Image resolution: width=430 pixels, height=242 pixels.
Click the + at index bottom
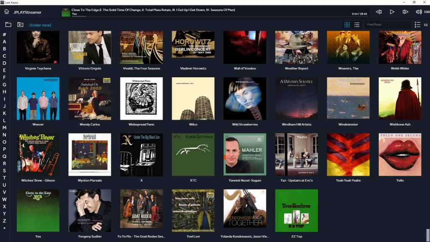pyautogui.click(x=4, y=228)
